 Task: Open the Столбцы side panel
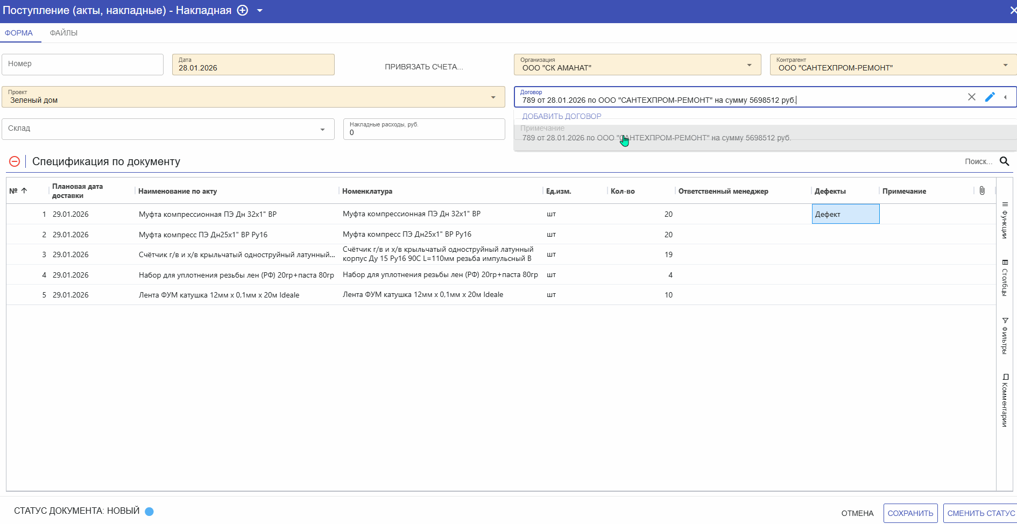(x=1005, y=278)
